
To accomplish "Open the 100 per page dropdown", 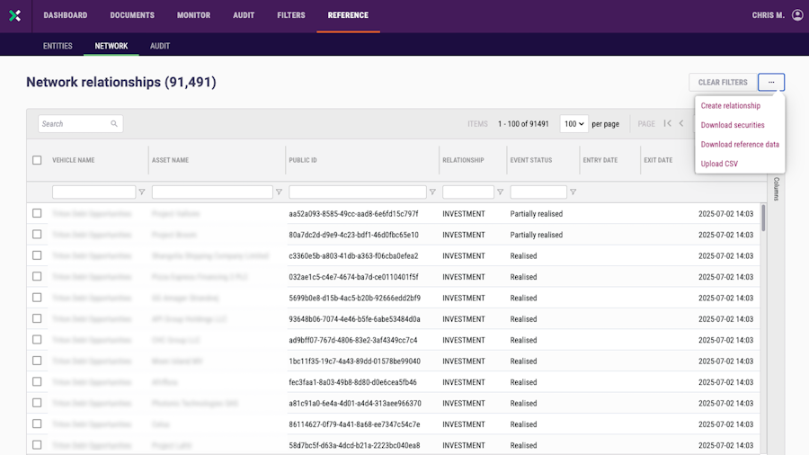I will (x=573, y=124).
